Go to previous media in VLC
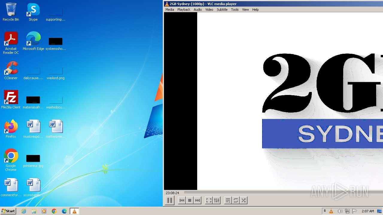Screen dimensions: 383x215 (x=182, y=200)
